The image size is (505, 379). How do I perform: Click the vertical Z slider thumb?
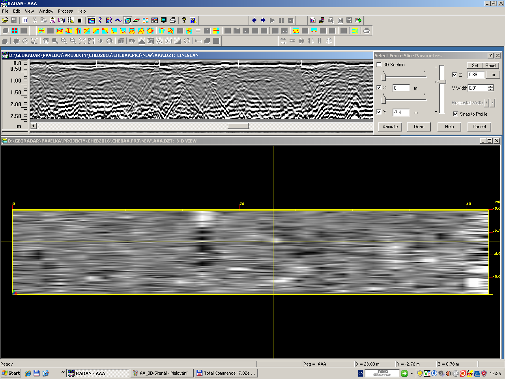[x=441, y=82]
